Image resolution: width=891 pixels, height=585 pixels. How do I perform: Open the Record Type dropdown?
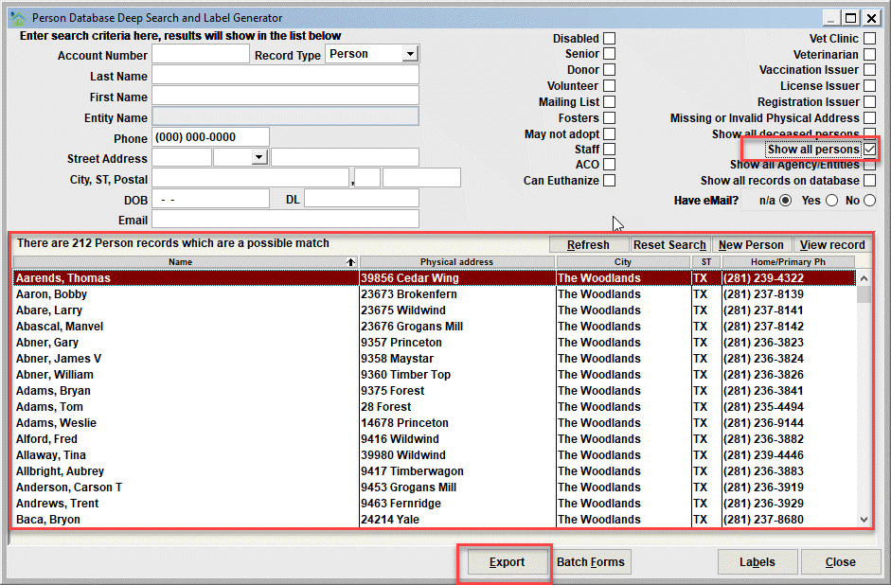pyautogui.click(x=410, y=54)
